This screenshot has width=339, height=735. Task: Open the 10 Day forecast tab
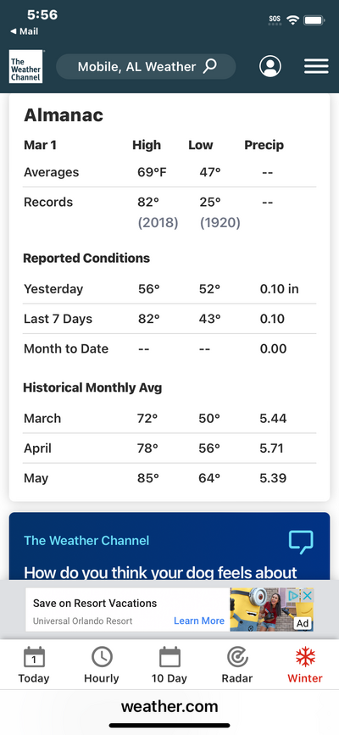pos(169,665)
